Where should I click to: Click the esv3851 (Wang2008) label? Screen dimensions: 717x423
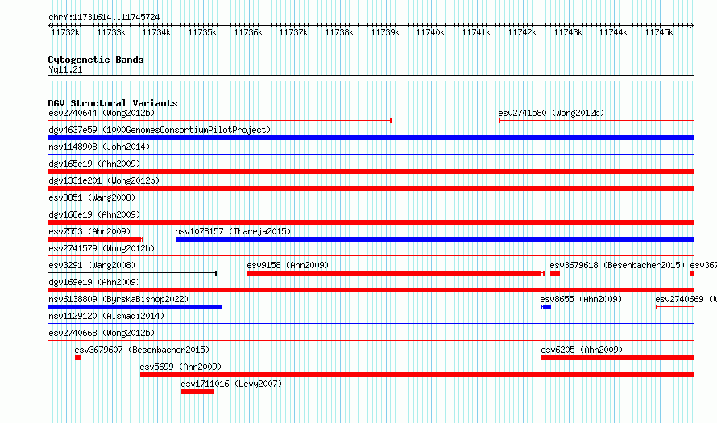tap(92, 197)
